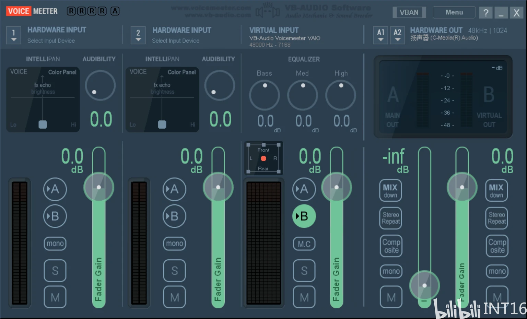Click Virtual Out B fader knob

pos(462,187)
